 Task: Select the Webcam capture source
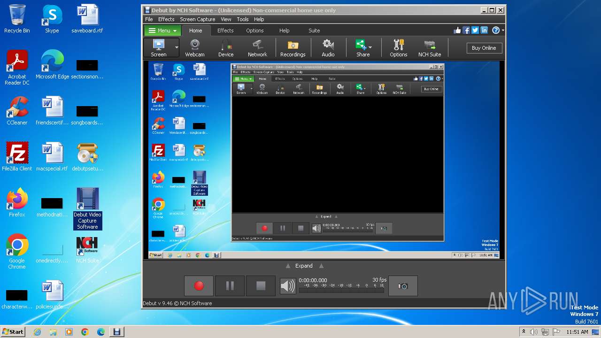tap(194, 48)
